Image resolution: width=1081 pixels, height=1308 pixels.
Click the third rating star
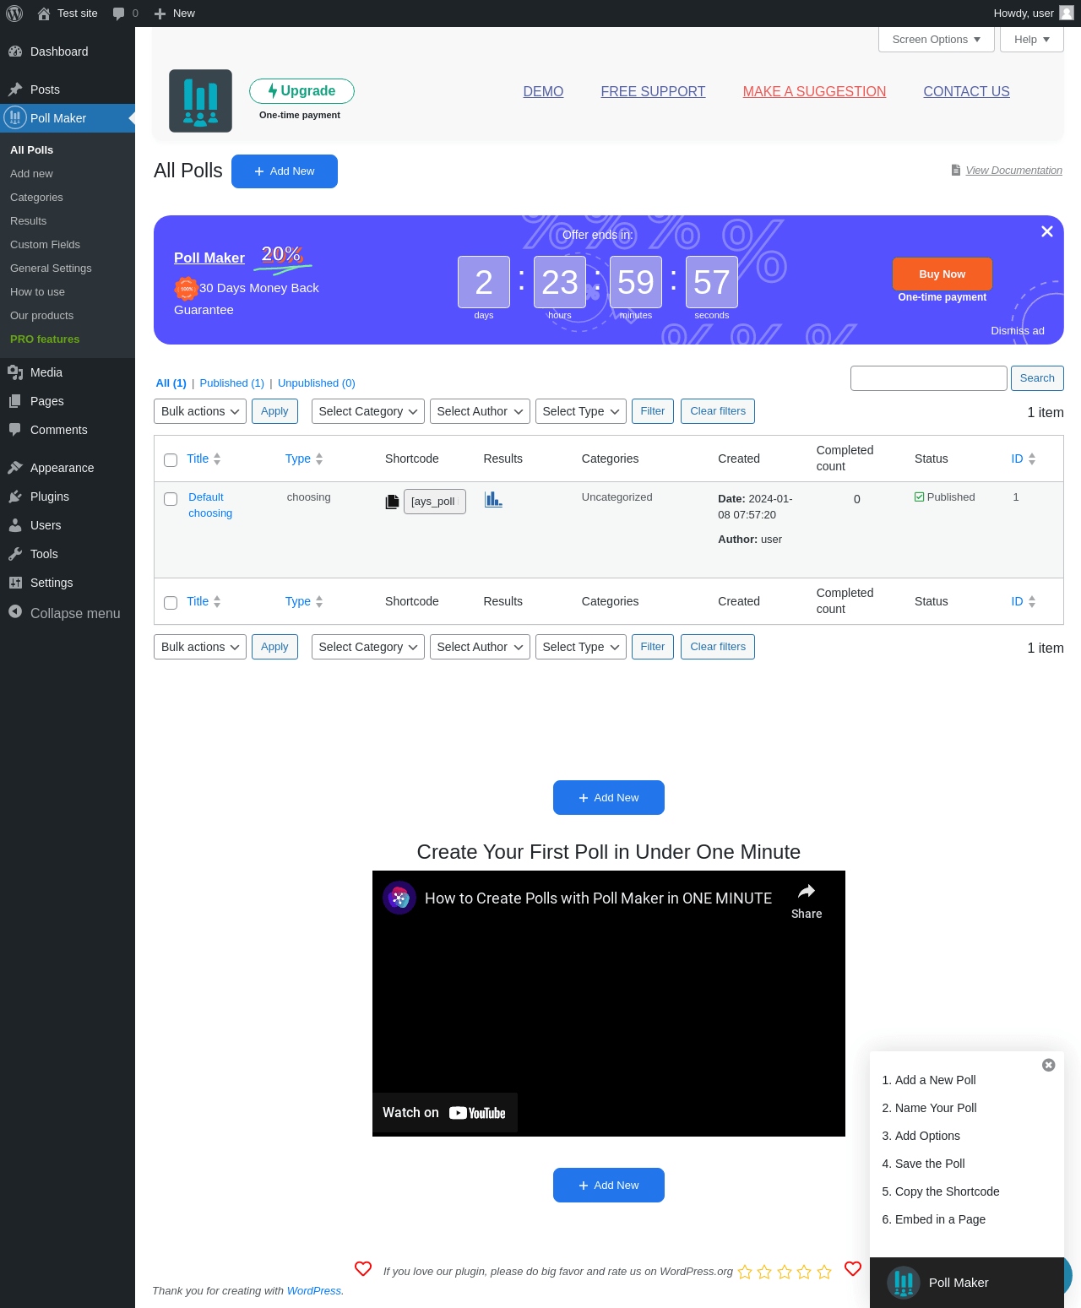tap(785, 1272)
